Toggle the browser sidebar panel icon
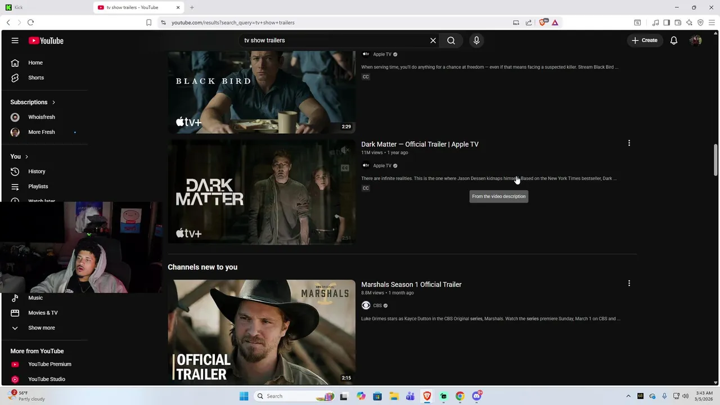The width and height of the screenshot is (720, 405). [x=667, y=22]
